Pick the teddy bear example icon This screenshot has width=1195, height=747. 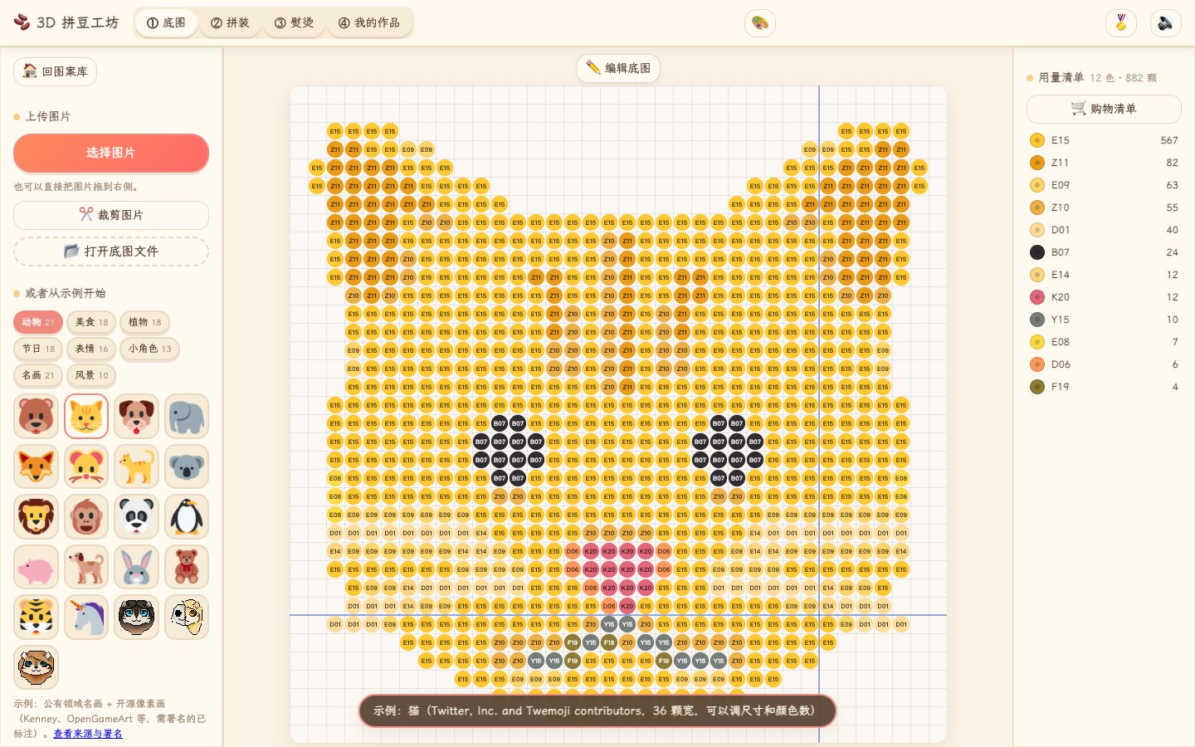(187, 567)
